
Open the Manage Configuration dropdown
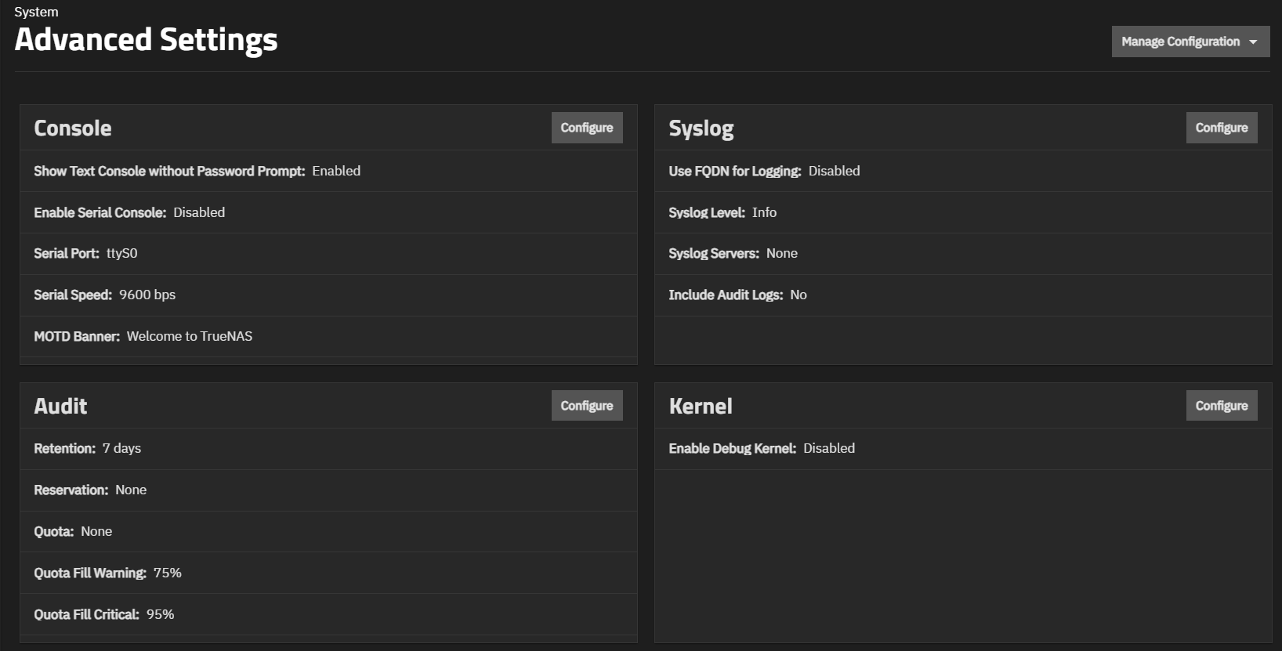(1190, 42)
